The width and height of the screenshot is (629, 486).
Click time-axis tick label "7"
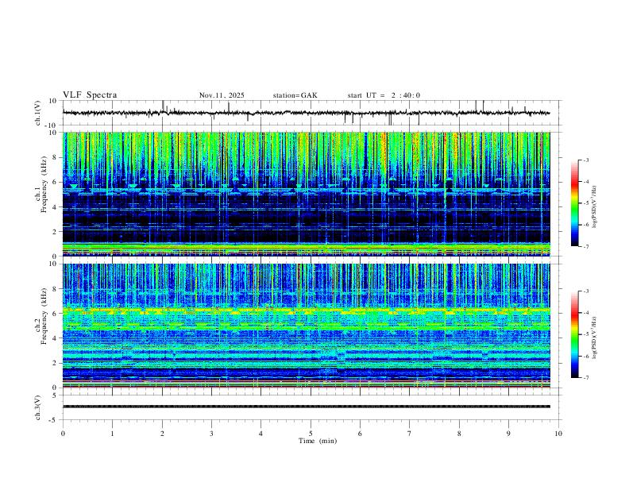410,434
